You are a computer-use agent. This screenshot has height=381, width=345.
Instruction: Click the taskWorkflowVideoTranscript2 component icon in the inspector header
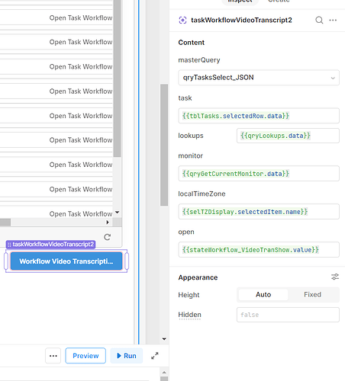click(182, 20)
